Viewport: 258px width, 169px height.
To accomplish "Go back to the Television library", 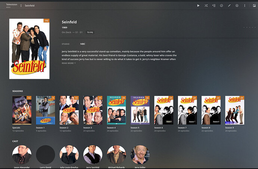I will [x=12, y=4].
